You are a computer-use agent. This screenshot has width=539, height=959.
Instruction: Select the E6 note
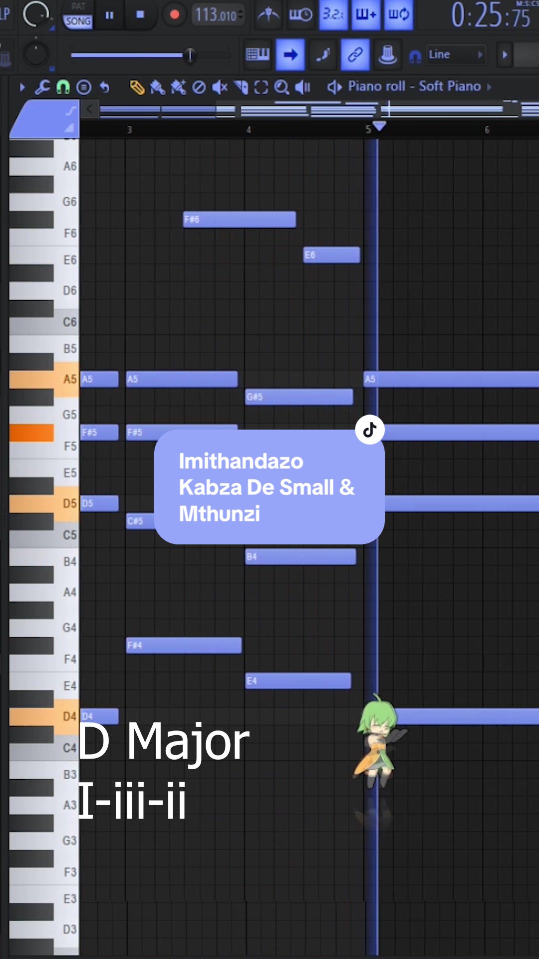tap(332, 255)
